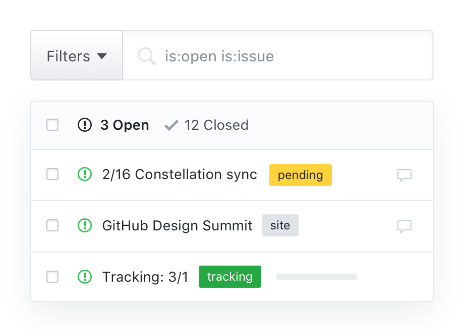Check the select-all issues checkbox
The width and height of the screenshot is (464, 332).
[x=52, y=125]
